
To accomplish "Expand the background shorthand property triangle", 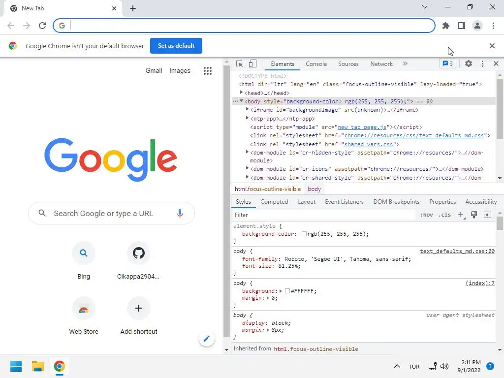I will click(281, 291).
